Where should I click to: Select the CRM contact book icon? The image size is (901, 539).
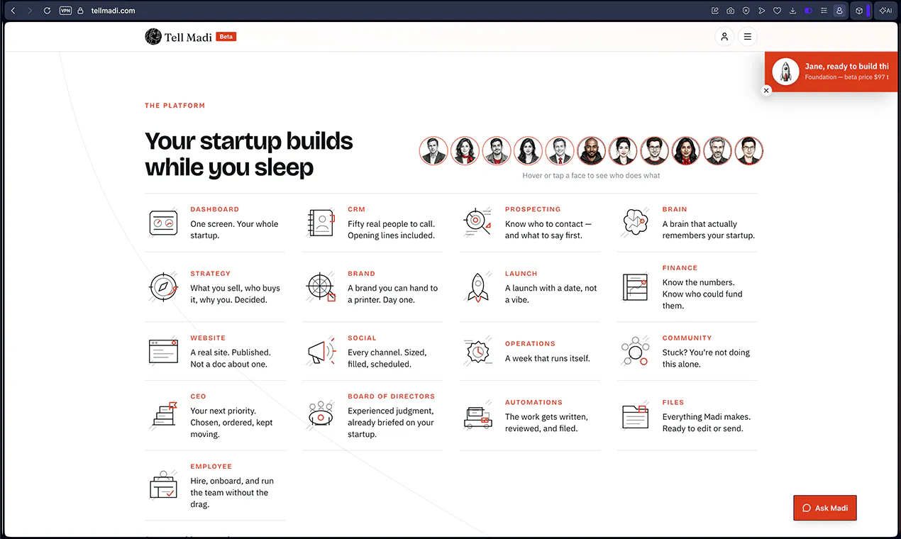(x=321, y=222)
